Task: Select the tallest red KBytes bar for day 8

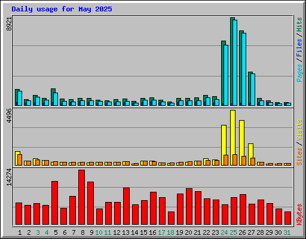Action: pyautogui.click(x=81, y=197)
